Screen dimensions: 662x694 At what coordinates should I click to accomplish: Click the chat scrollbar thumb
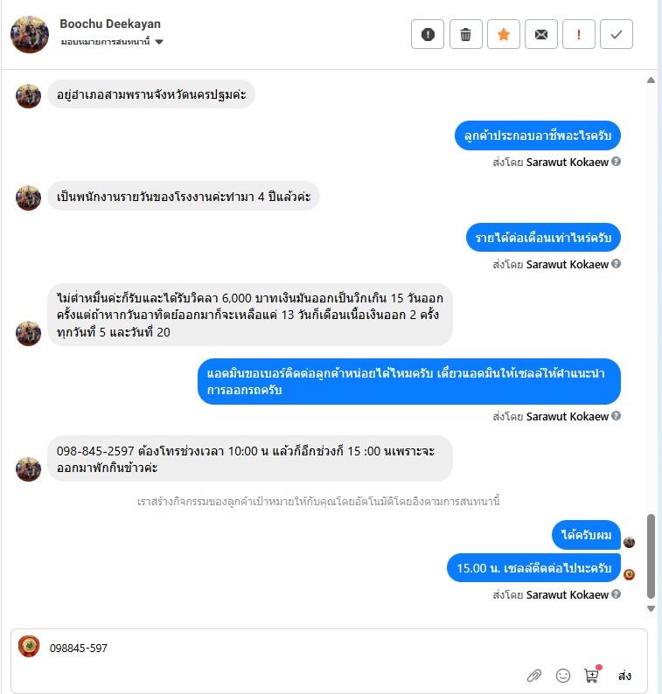651,556
